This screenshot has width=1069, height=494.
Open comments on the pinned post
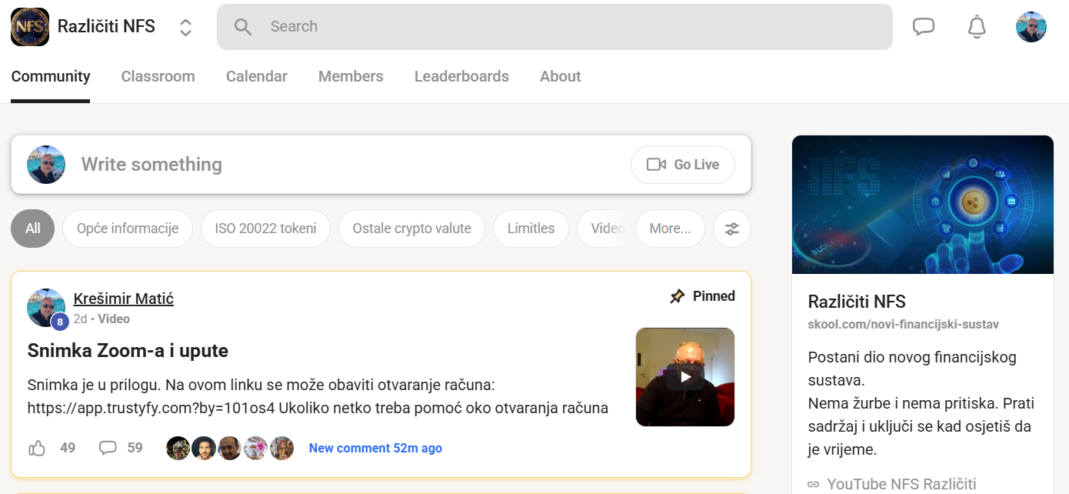coord(108,448)
